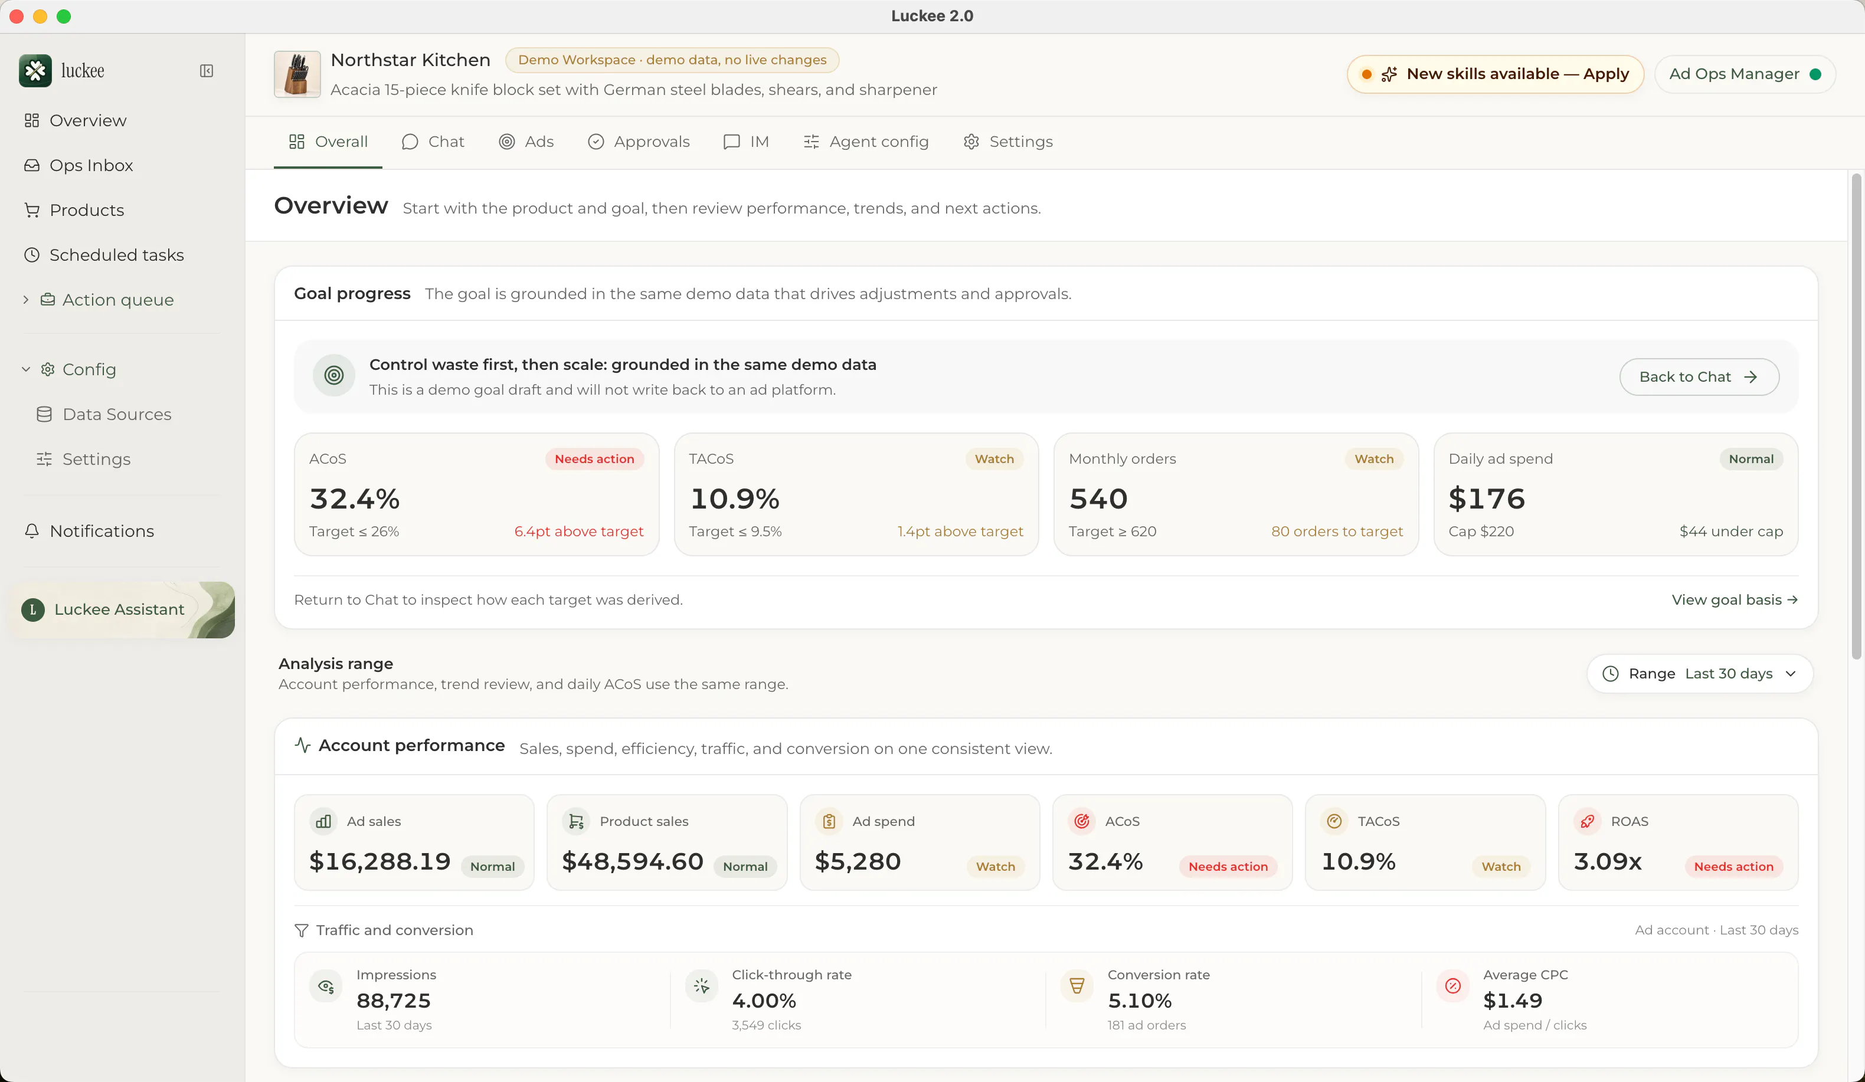
Task: Follow the View goal basis link
Action: (x=1735, y=600)
